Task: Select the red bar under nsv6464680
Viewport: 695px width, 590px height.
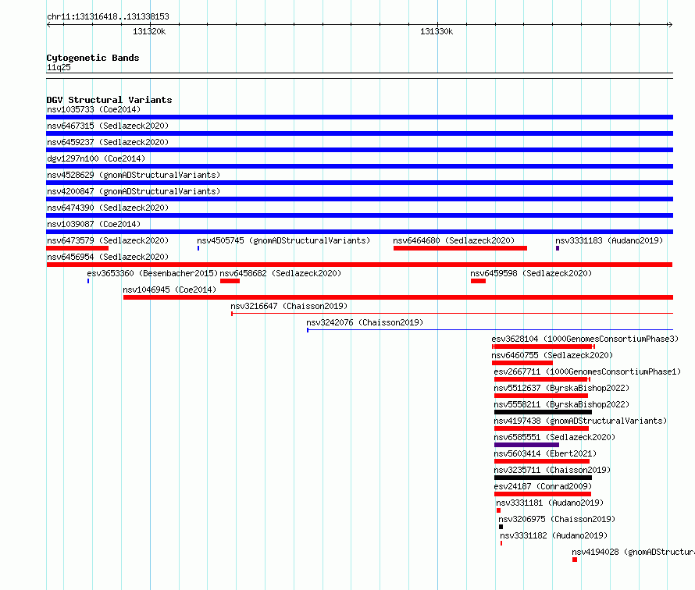Action: coord(460,248)
